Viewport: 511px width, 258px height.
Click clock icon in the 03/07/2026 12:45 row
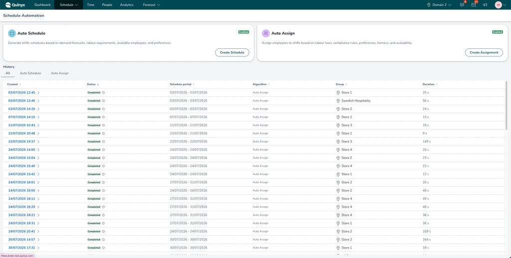click(103, 93)
